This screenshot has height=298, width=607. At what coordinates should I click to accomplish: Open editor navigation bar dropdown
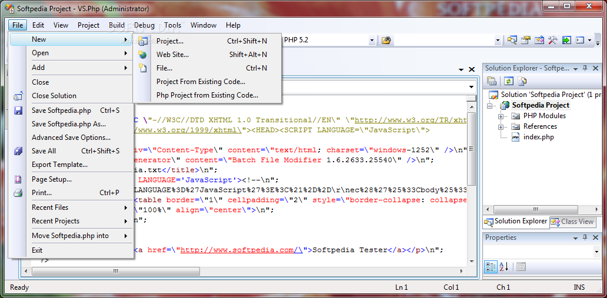pyautogui.click(x=472, y=86)
